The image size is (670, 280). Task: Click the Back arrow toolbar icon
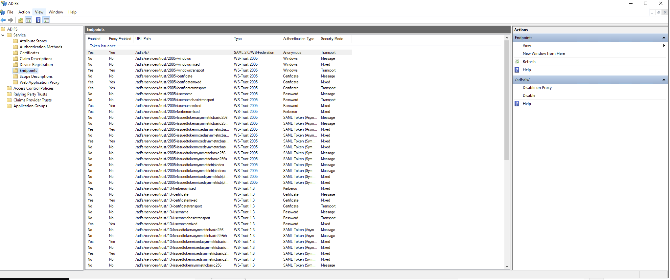click(x=3, y=20)
